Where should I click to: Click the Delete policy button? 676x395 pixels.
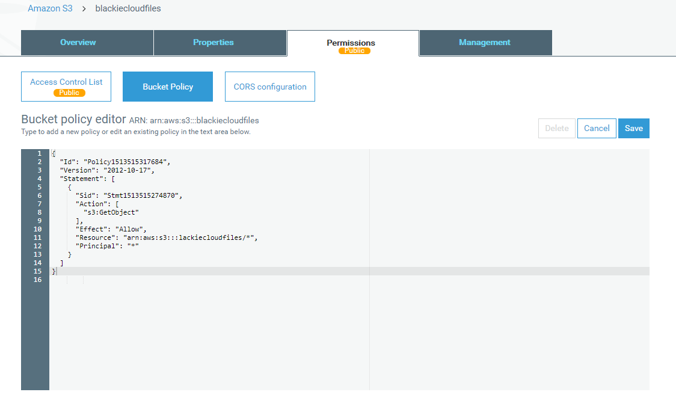556,128
